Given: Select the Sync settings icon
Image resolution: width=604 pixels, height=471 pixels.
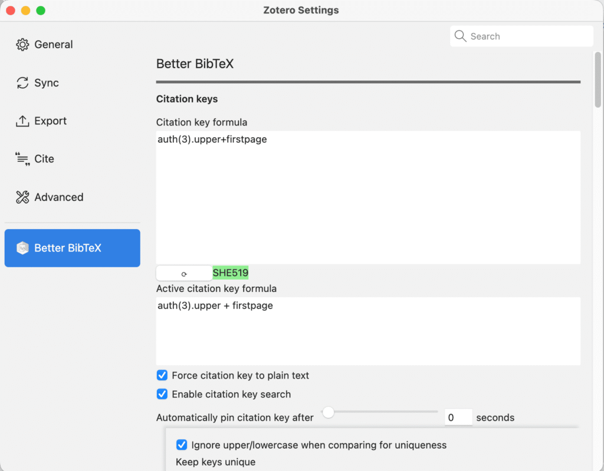Looking at the screenshot, I should [22, 82].
